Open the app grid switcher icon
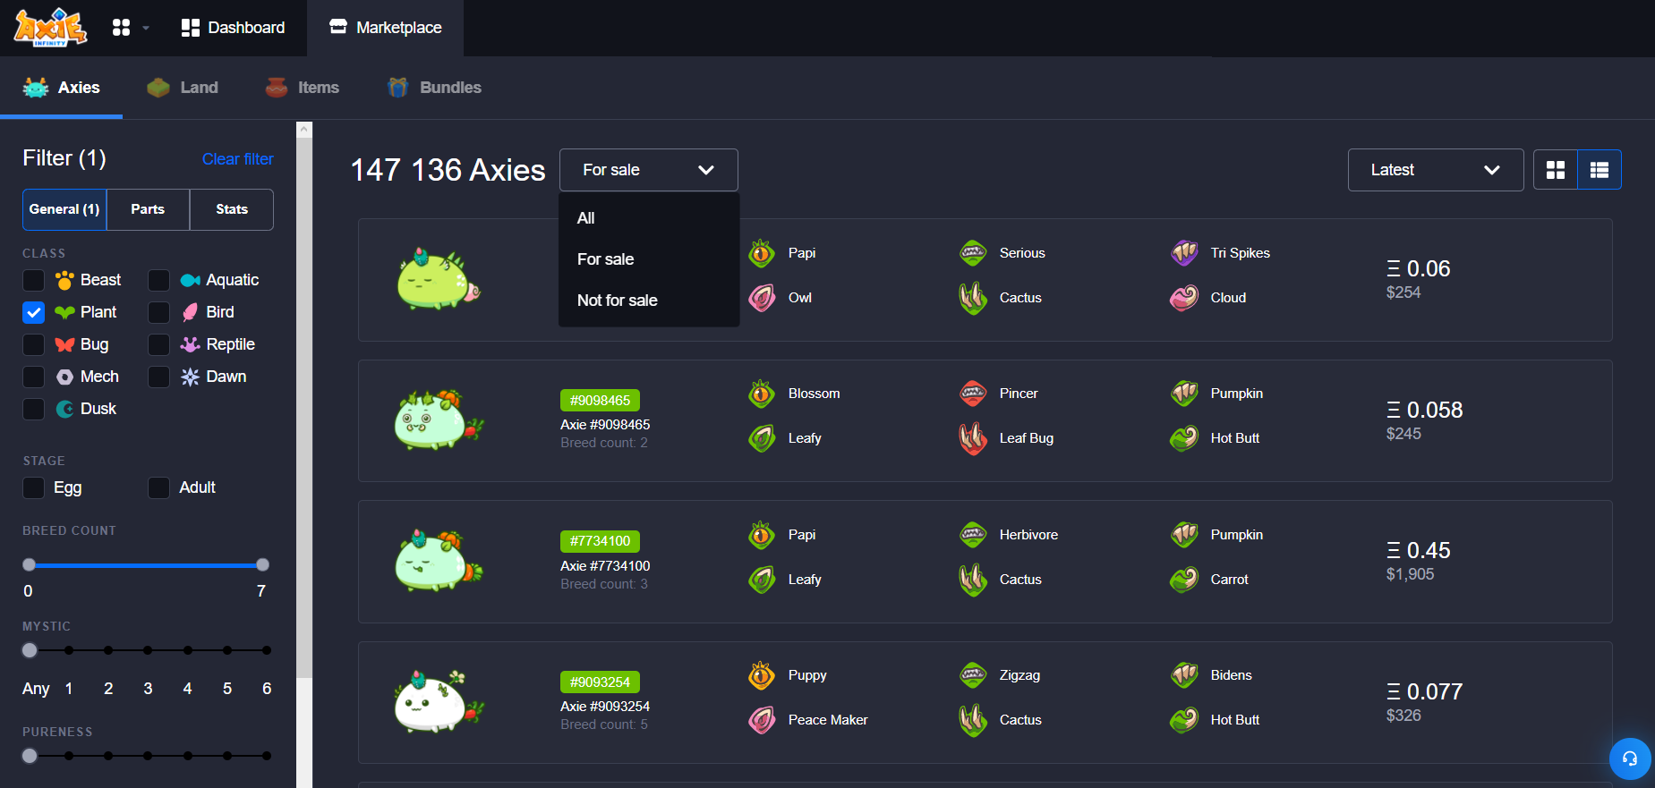This screenshot has height=788, width=1655. tap(121, 28)
